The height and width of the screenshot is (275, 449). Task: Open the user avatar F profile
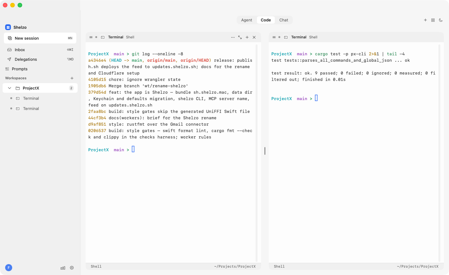pos(9,268)
